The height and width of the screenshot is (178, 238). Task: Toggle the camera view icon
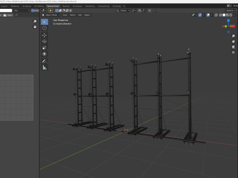(233, 47)
